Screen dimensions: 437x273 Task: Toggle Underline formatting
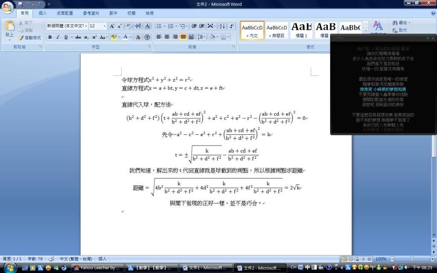(66, 37)
